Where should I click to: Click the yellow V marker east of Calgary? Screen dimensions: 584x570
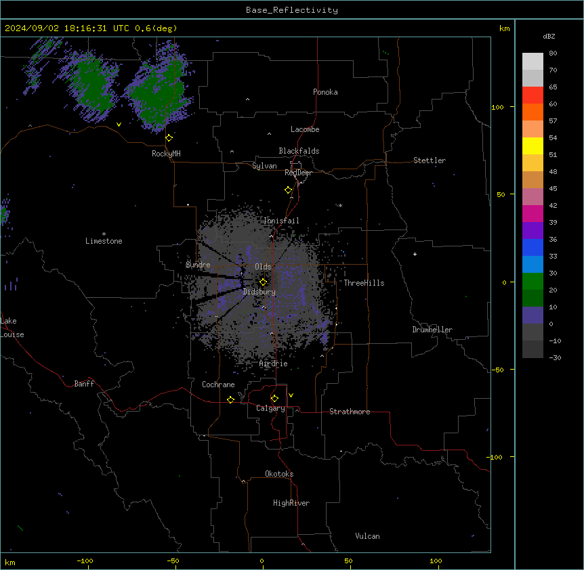pyautogui.click(x=291, y=395)
